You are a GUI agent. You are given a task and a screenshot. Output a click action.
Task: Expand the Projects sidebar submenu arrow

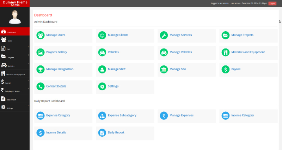[x=28, y=55]
